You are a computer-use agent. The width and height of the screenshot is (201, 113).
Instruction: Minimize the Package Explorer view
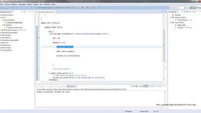(x=30, y=12)
